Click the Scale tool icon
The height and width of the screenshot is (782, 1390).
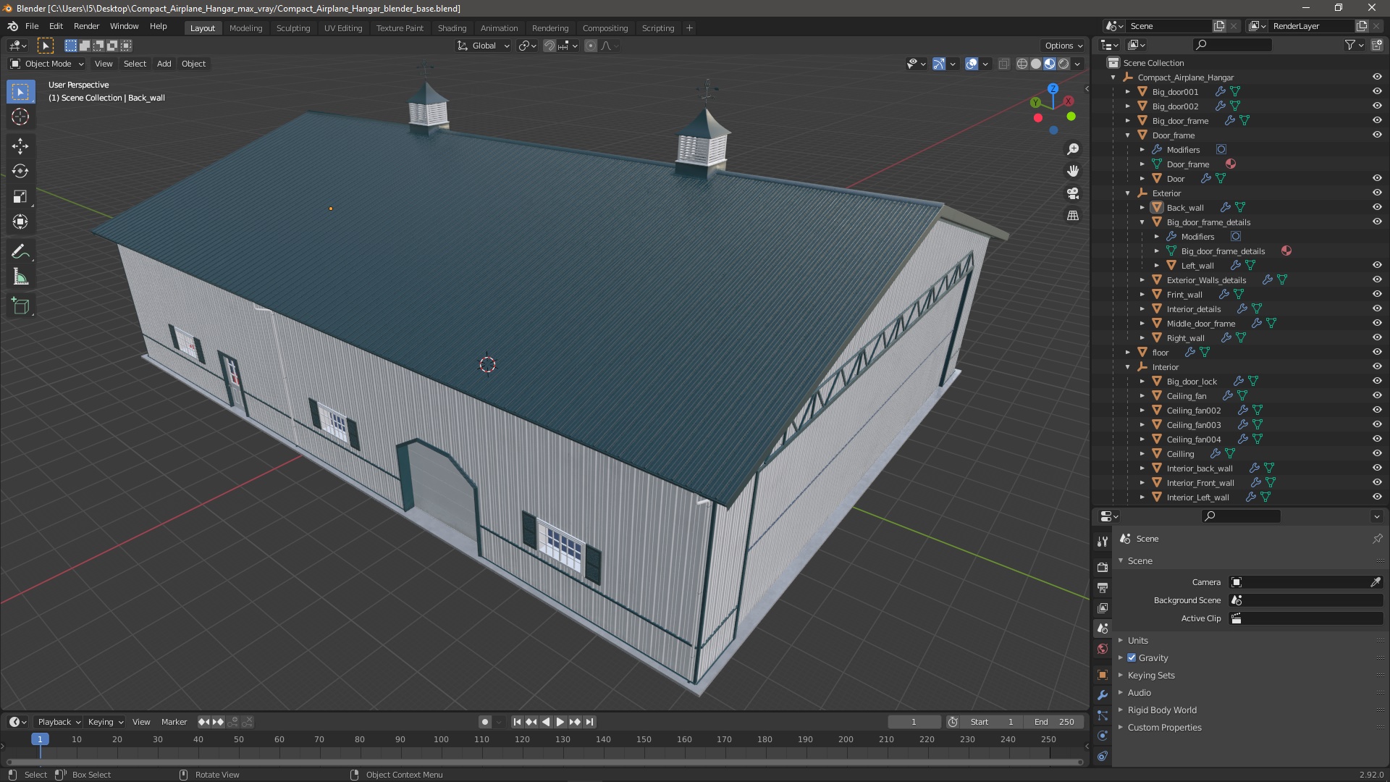click(21, 197)
